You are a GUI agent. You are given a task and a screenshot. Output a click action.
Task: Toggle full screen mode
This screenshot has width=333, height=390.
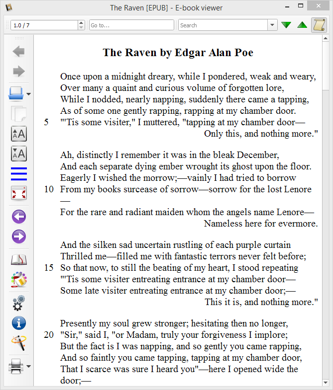pyautogui.click(x=19, y=193)
